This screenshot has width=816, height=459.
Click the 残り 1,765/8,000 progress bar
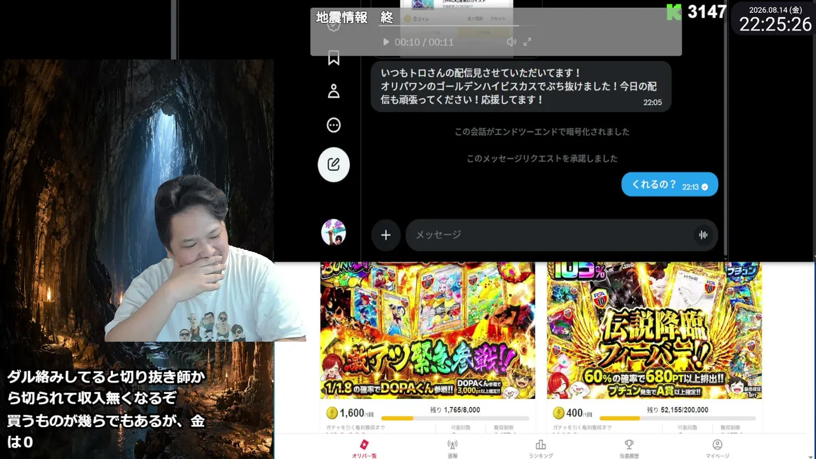[455, 418]
